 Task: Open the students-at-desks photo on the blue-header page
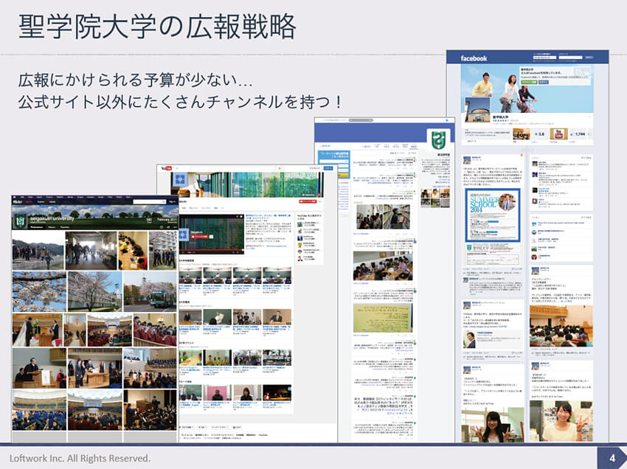[383, 265]
